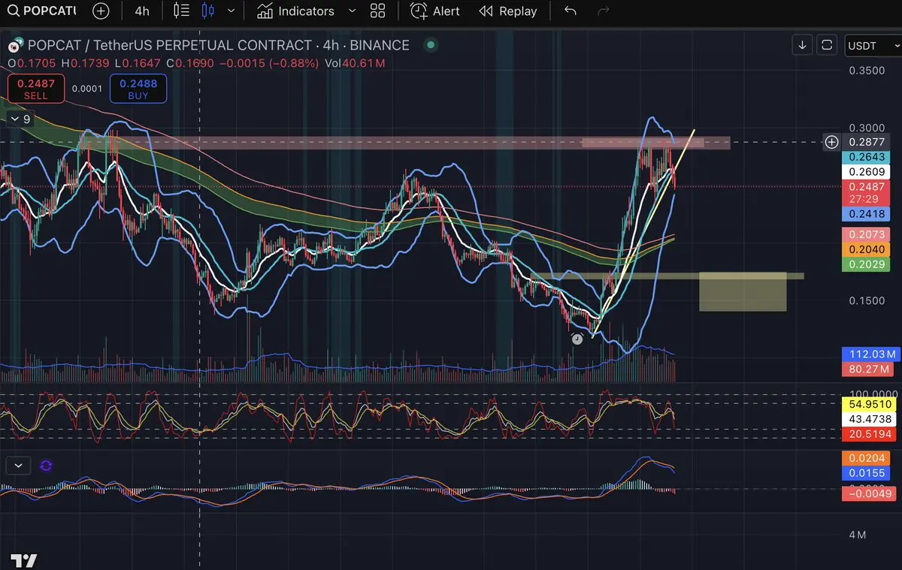The image size is (902, 570).
Task: Undo last chart action
Action: pos(571,11)
